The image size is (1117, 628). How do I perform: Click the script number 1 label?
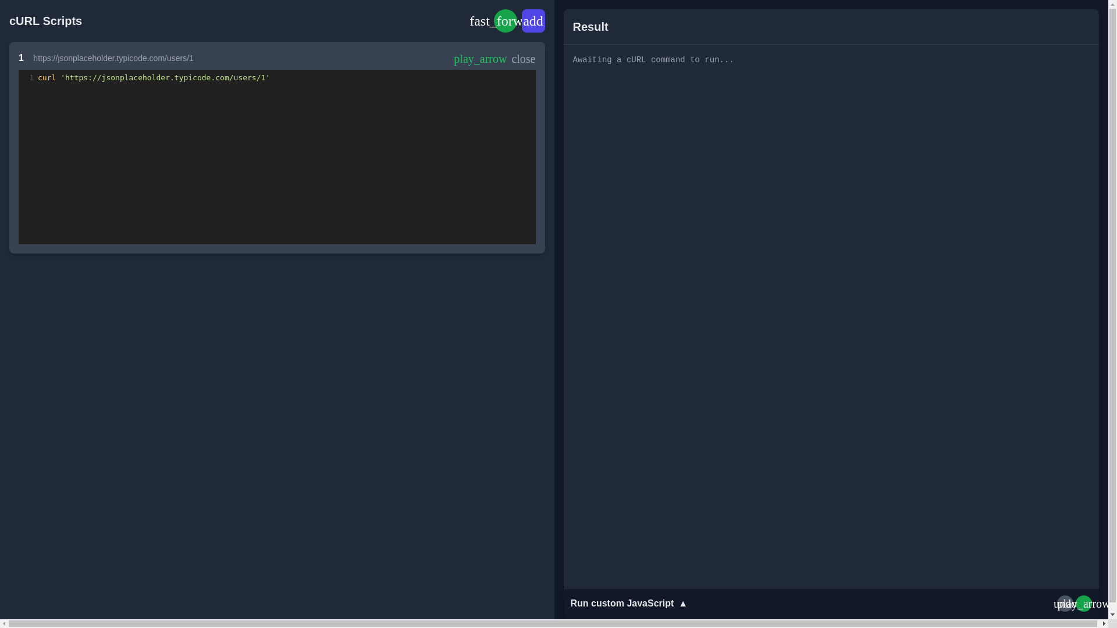tap(22, 58)
